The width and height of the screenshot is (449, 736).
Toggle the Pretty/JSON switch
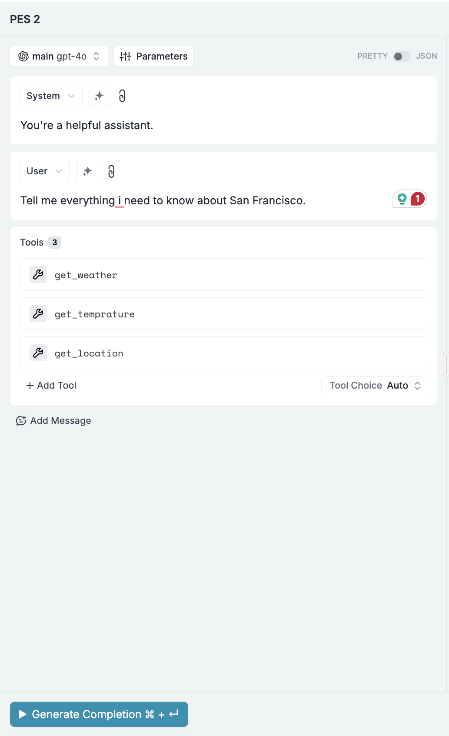pos(402,56)
